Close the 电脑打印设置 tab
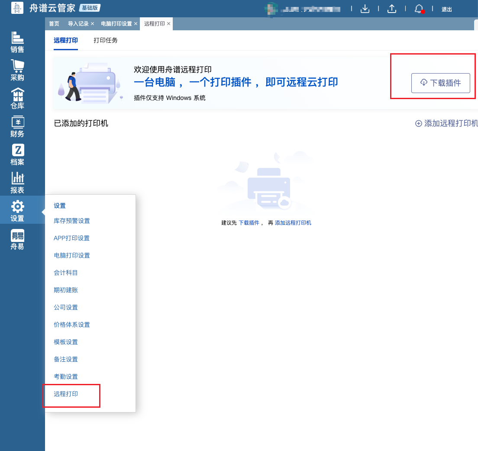Screen dimensions: 478x451 136,24
